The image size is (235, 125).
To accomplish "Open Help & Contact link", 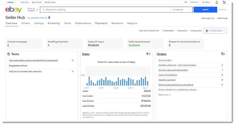I will tap(50, 2).
